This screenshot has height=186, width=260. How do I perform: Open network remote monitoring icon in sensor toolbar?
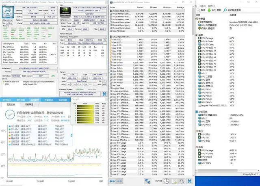pos(147,181)
